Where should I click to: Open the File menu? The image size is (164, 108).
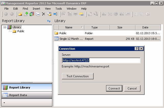pos(6,9)
